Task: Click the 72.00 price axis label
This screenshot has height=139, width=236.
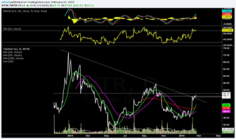Action: [x=226, y=55]
